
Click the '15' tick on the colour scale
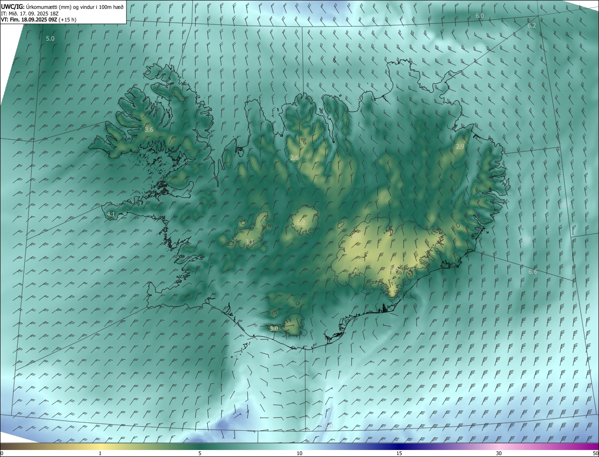399,453
